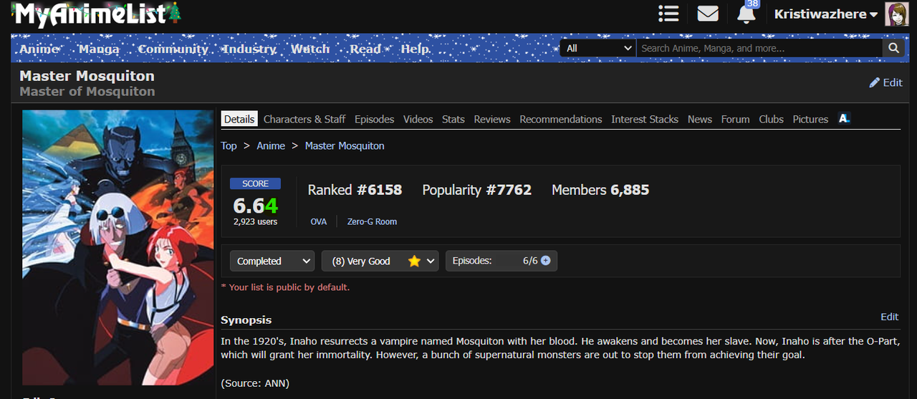Switch to the News tab

pos(700,119)
